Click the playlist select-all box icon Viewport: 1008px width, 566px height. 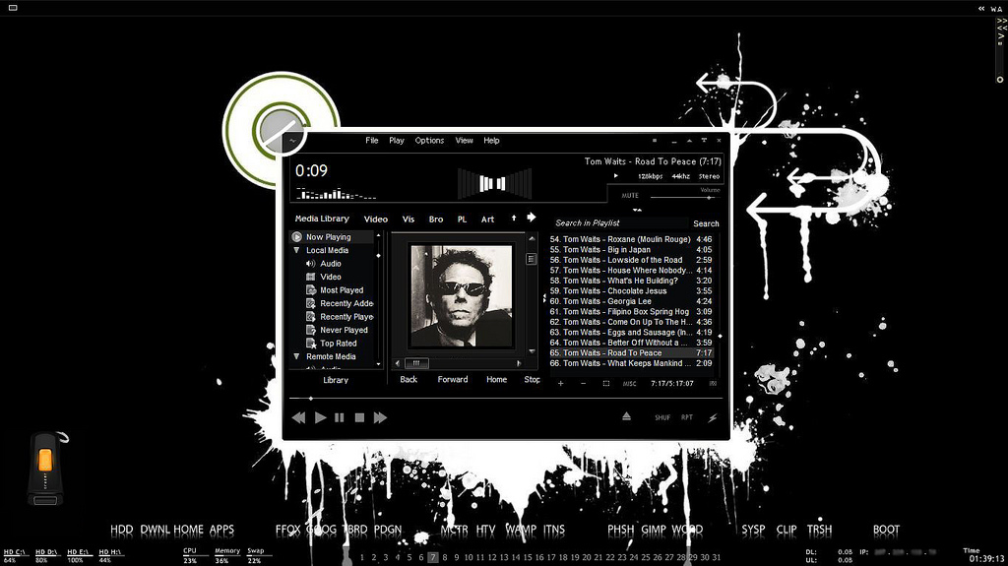(606, 383)
